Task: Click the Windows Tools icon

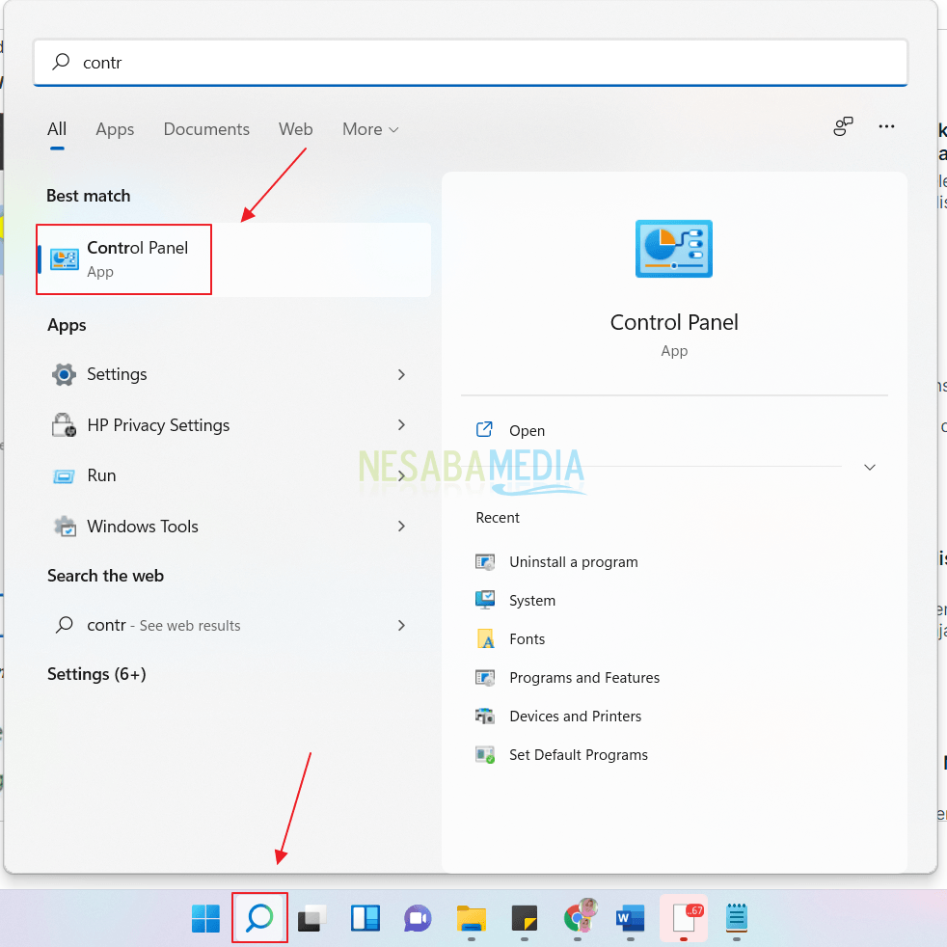Action: click(65, 527)
